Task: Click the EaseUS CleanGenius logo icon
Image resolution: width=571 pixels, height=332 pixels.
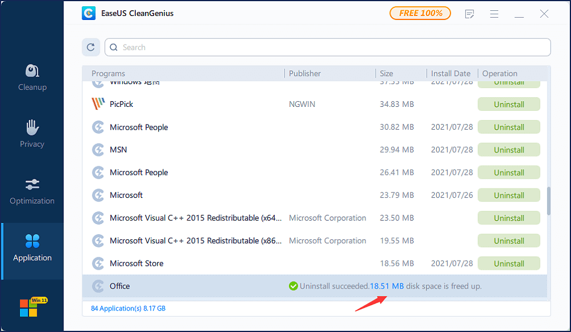Action: click(x=89, y=13)
